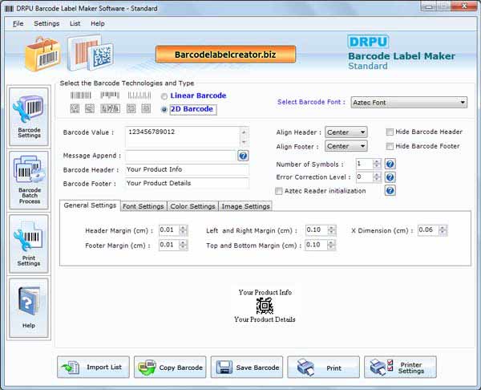Screen dimensions: 481x390
Task: Open the Help book icon in the sidebar
Action: pyautogui.click(x=29, y=308)
